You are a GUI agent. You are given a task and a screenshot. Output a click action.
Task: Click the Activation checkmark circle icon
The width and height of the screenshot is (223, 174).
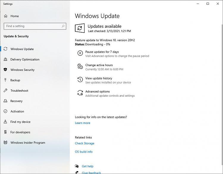[5, 111]
